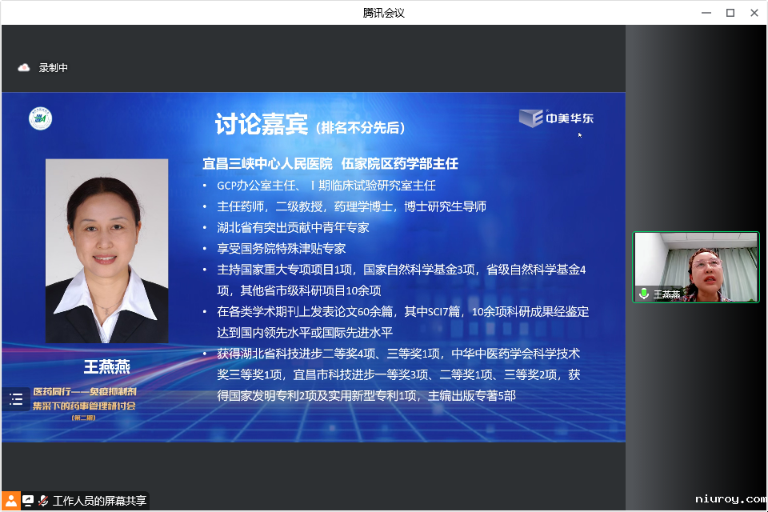The height and width of the screenshot is (512, 768).
Task: Open the three-line list panel button
Action: [x=16, y=399]
